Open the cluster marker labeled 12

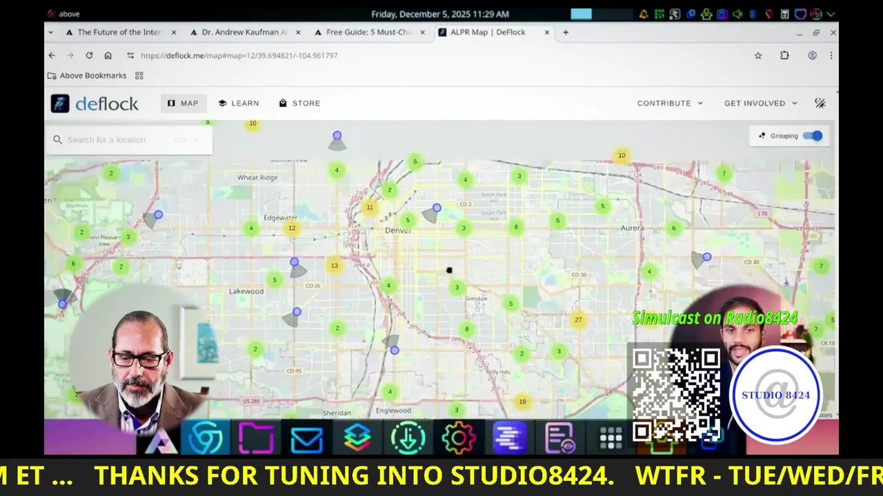point(292,229)
